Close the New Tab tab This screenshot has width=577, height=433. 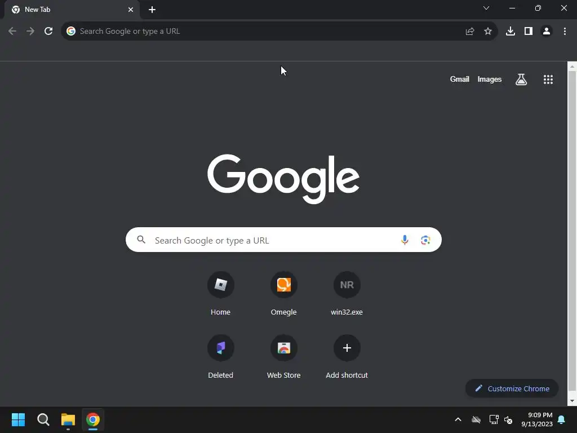coord(131,10)
